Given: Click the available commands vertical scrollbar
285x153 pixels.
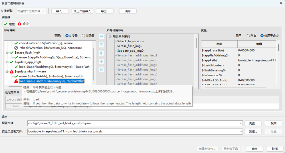Looking at the screenshot, I should [x=196, y=43].
